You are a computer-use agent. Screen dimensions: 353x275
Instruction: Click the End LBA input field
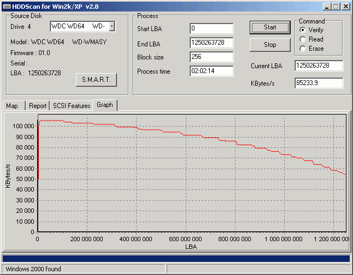211,43
